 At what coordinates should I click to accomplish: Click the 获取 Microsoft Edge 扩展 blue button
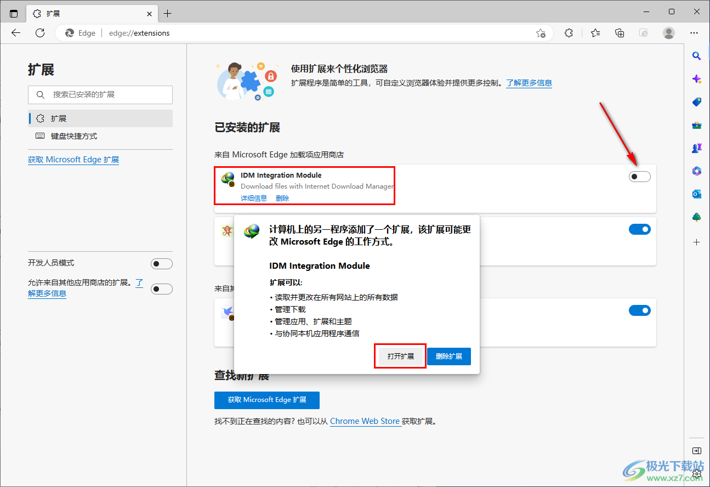click(267, 400)
